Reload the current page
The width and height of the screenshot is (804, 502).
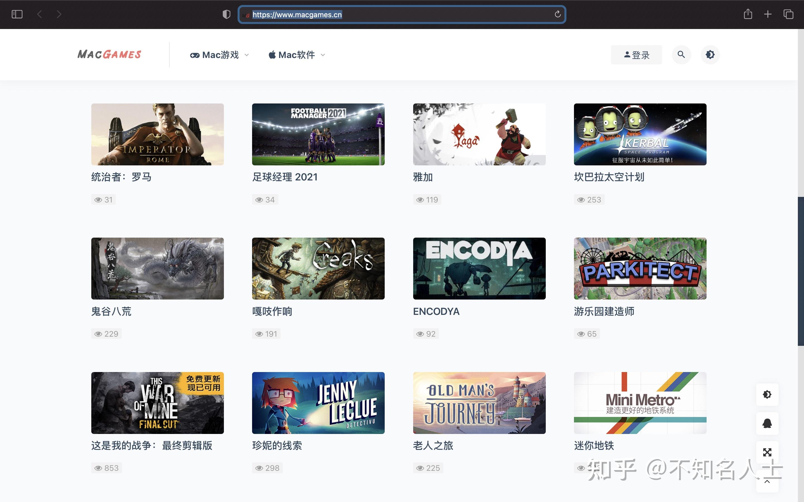pos(557,14)
